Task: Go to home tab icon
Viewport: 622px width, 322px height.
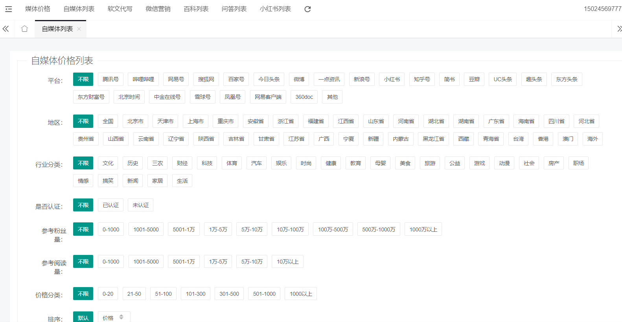Action: tap(24, 29)
